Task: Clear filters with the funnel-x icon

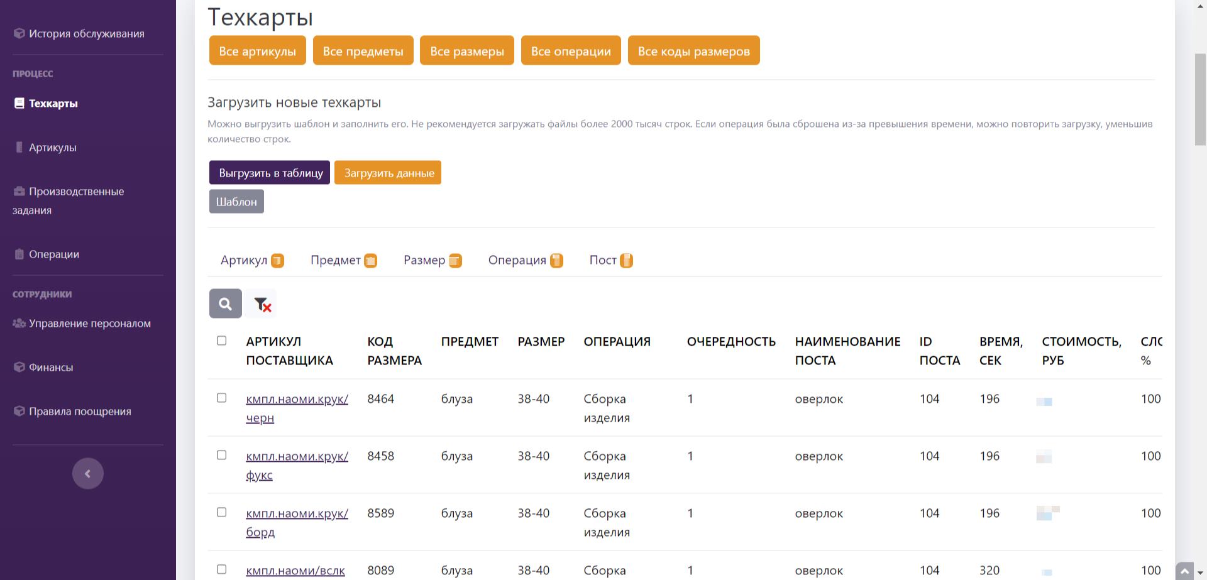Action: tap(262, 304)
